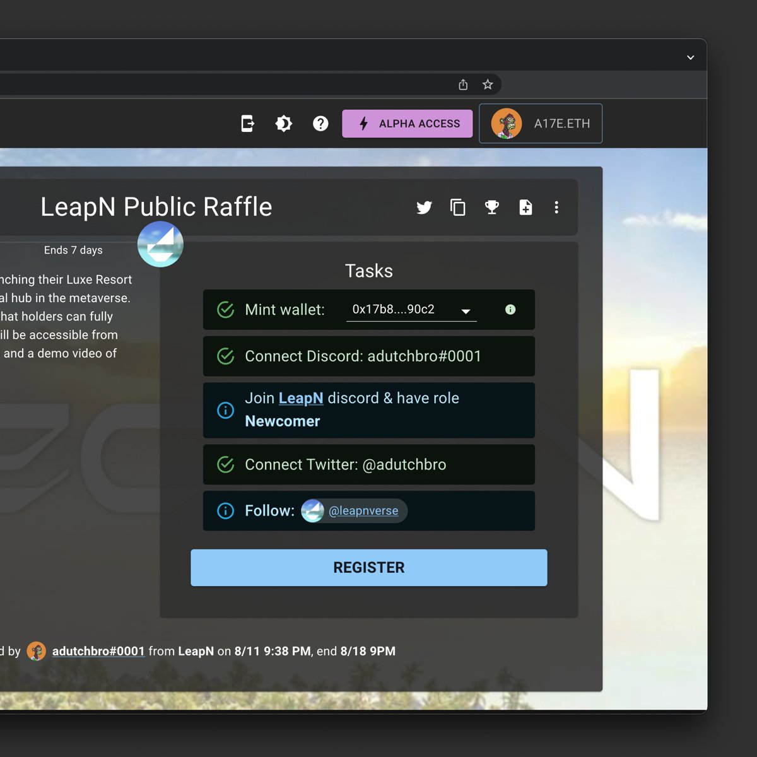This screenshot has width=757, height=757.
Task: Click the small avatar in the @leapnverse chip
Action: click(x=313, y=511)
